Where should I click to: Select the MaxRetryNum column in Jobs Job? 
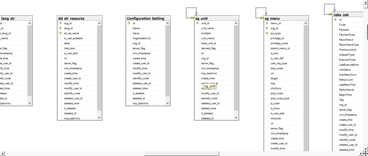(x=348, y=75)
